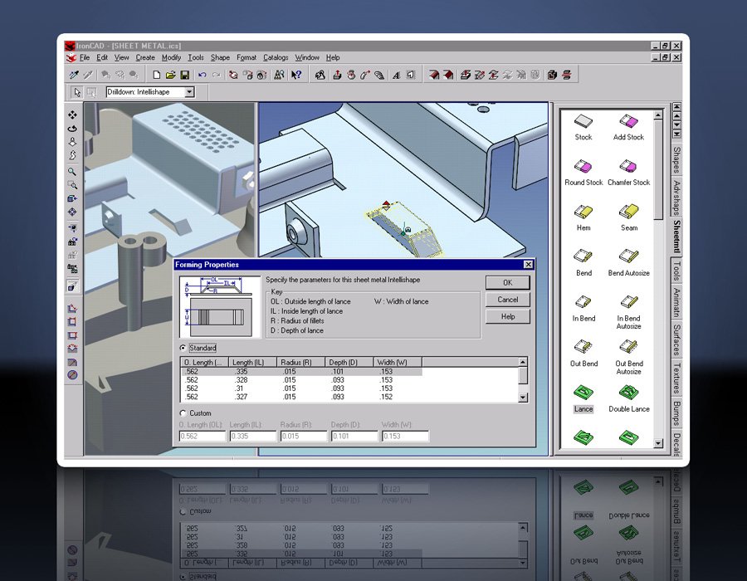Screen dimensions: 747x581
Task: Open the Shape menu
Action: click(x=220, y=57)
